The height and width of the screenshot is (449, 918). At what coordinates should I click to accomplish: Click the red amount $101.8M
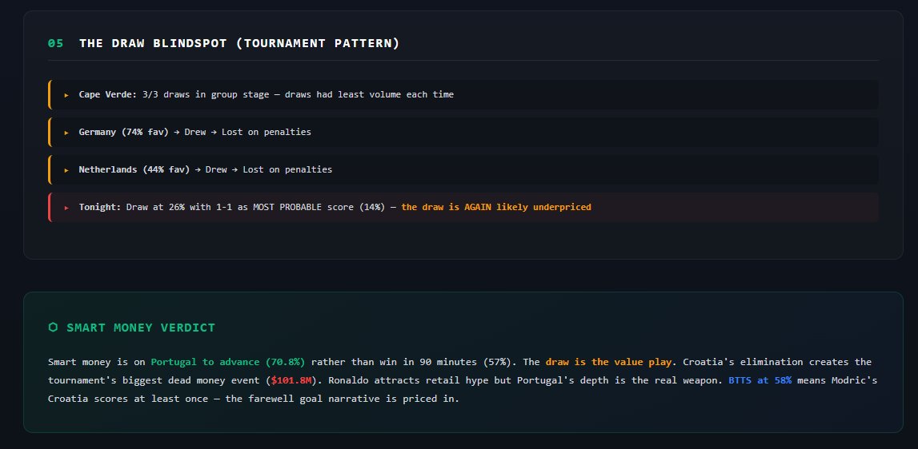[x=293, y=380]
